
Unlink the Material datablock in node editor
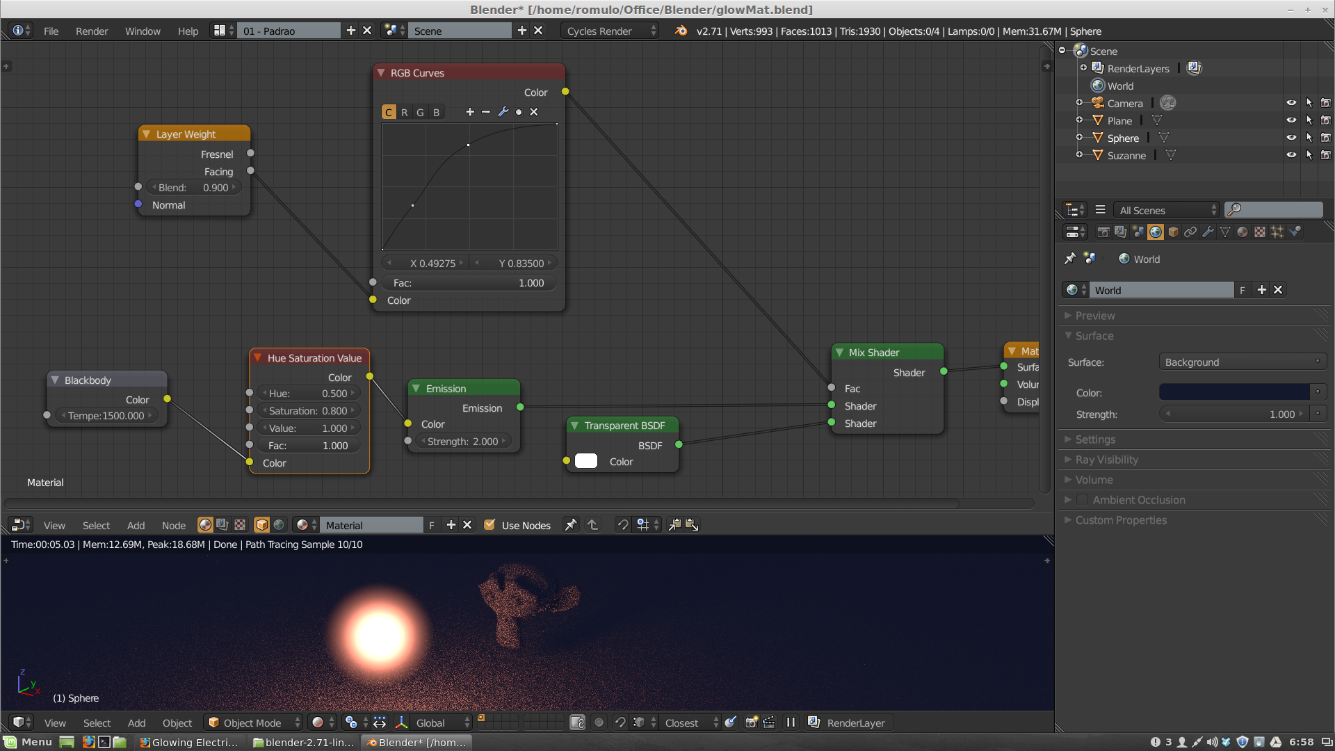tap(467, 525)
